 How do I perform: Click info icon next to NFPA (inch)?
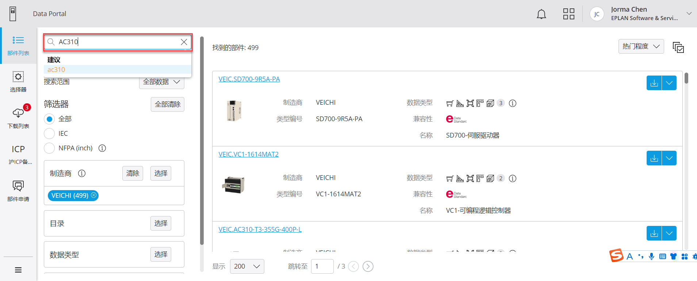102,148
